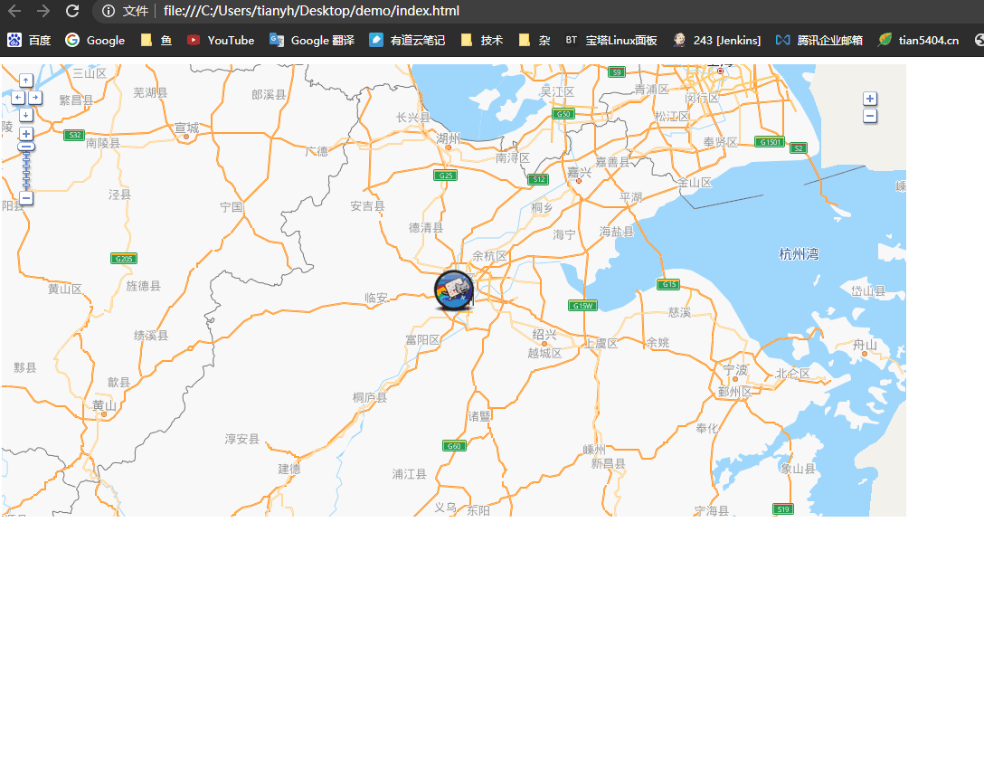
Task: Click the 旌德县 label
Action: [x=143, y=286]
